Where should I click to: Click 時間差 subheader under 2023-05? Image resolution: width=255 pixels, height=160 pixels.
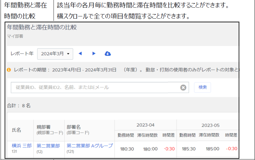click(231, 135)
